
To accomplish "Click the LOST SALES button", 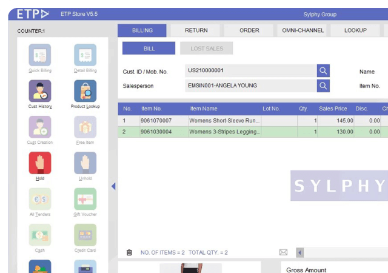I will click(207, 49).
